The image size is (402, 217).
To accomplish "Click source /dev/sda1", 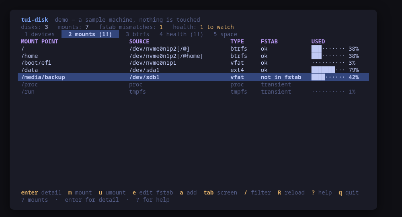I will click(144, 70).
